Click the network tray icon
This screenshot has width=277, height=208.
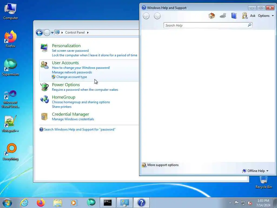(x=243, y=203)
